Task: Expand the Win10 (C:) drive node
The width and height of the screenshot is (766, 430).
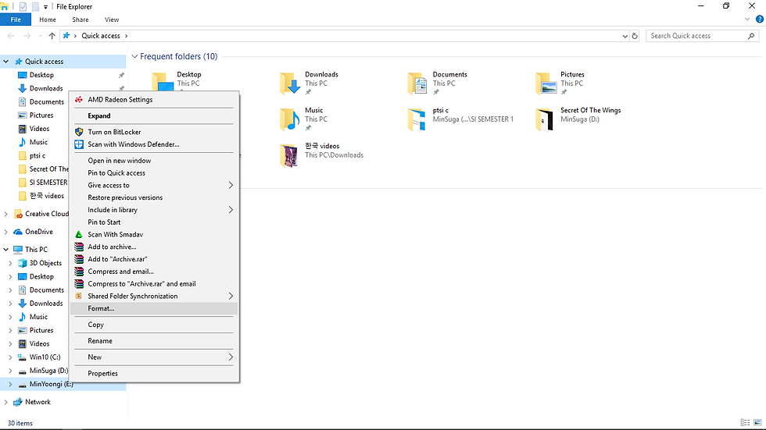Action: click(x=10, y=357)
